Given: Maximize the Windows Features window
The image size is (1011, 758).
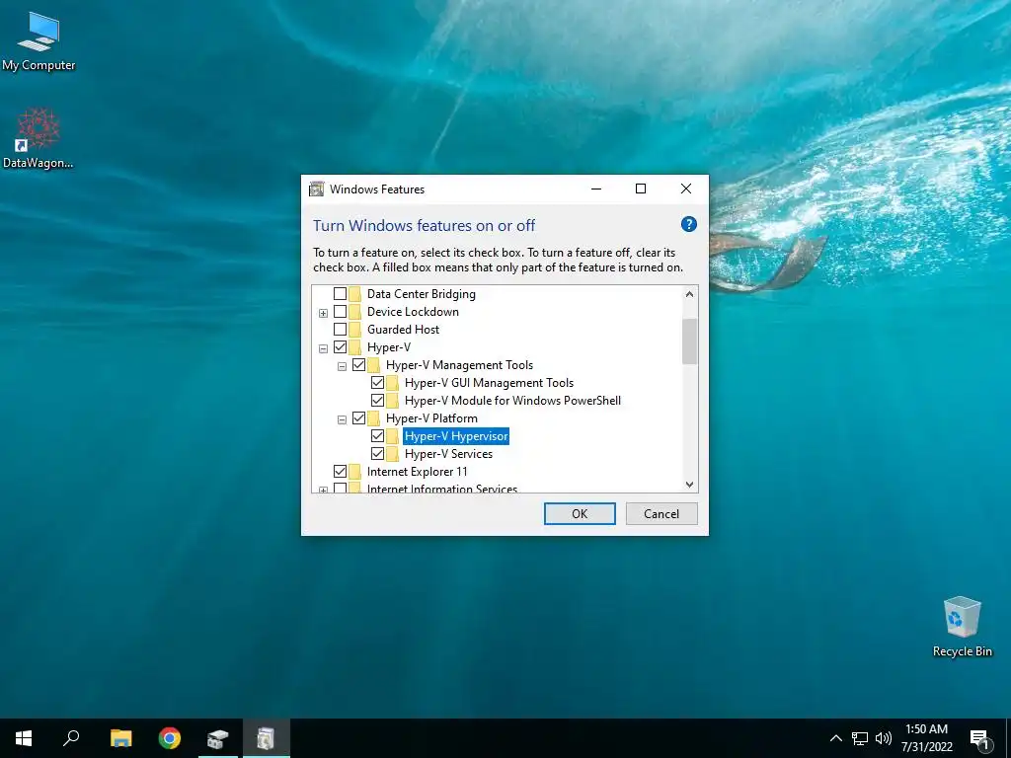Looking at the screenshot, I should [x=640, y=189].
